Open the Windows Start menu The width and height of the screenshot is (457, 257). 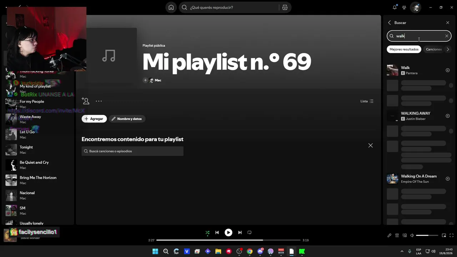click(155, 251)
